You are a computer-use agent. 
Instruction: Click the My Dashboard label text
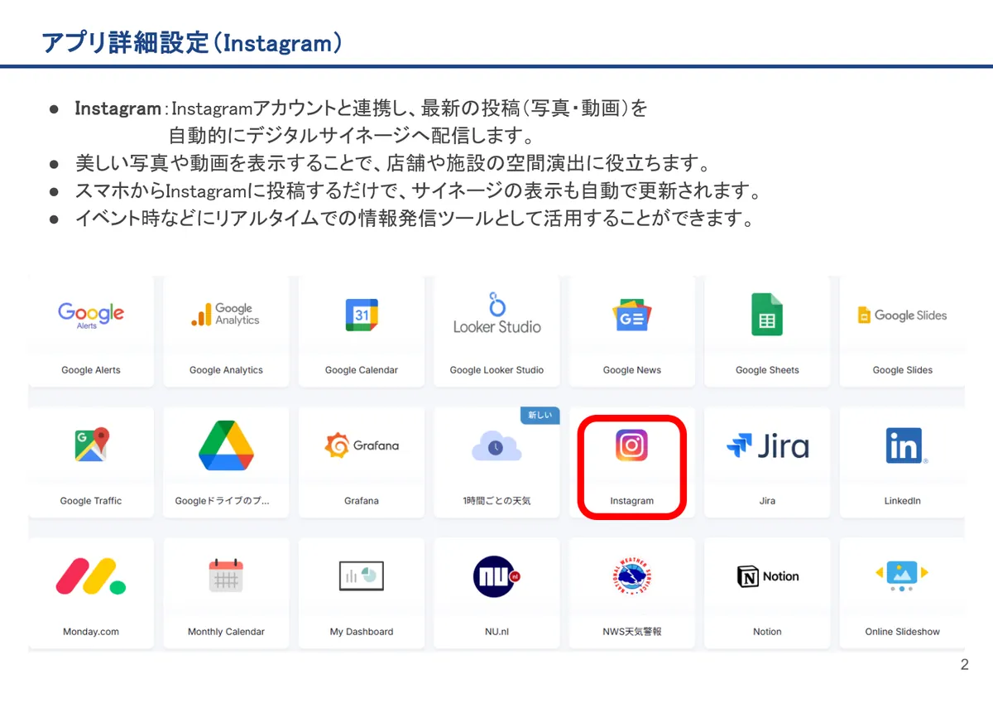point(362,632)
